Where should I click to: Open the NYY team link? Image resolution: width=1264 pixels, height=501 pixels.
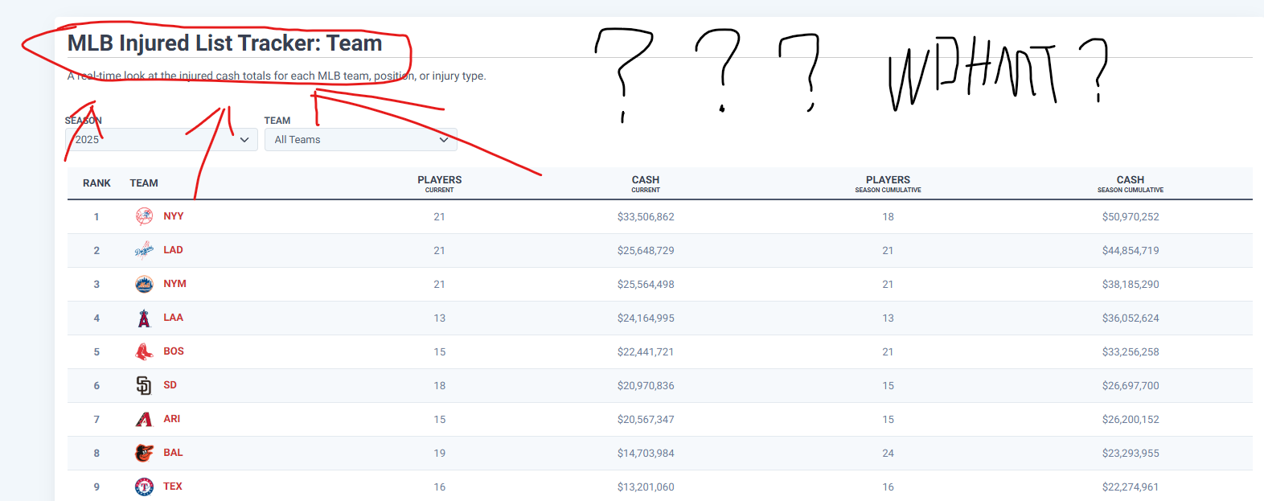pos(174,216)
